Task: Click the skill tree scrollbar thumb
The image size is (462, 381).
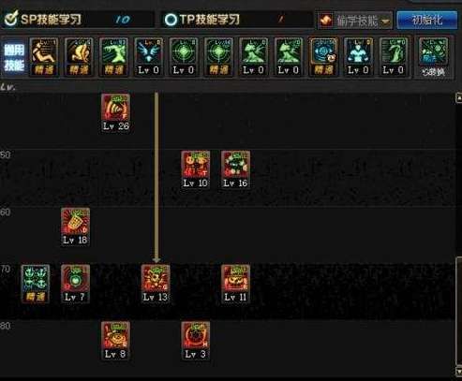Action: pyautogui.click(x=459, y=312)
